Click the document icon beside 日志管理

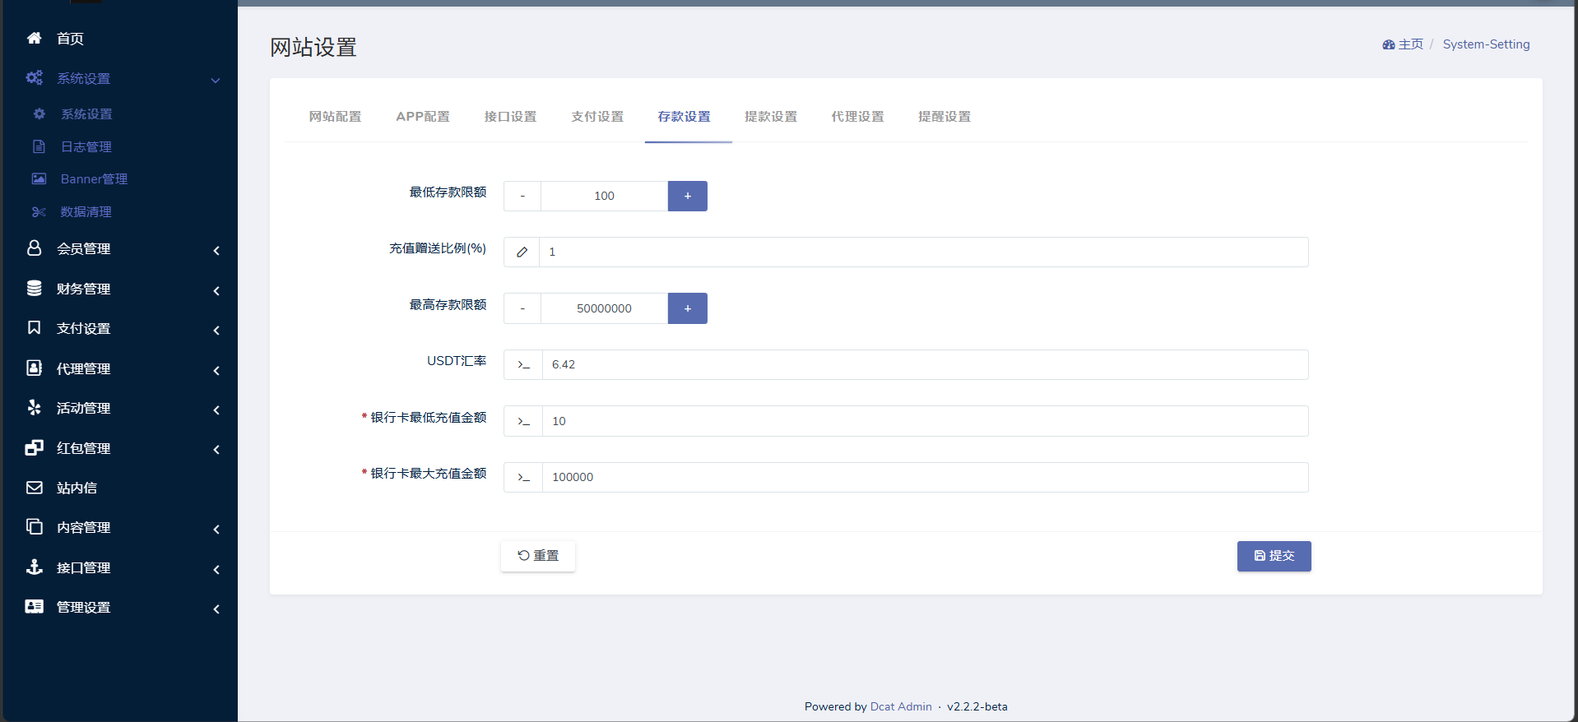(39, 146)
